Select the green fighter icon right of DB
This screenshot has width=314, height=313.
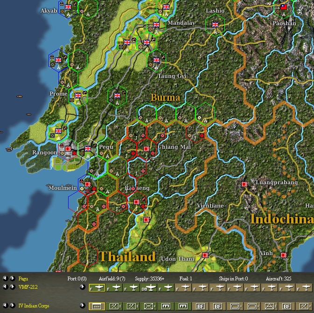coord(166,287)
